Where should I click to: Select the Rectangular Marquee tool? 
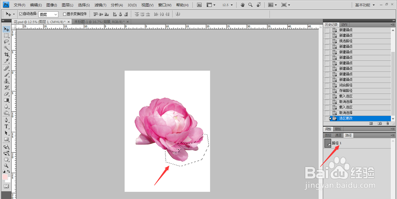point(6,36)
